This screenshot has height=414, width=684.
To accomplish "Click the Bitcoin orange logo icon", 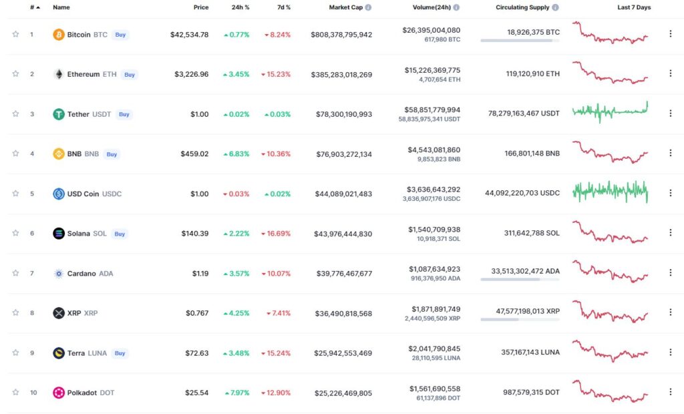I will [x=59, y=35].
